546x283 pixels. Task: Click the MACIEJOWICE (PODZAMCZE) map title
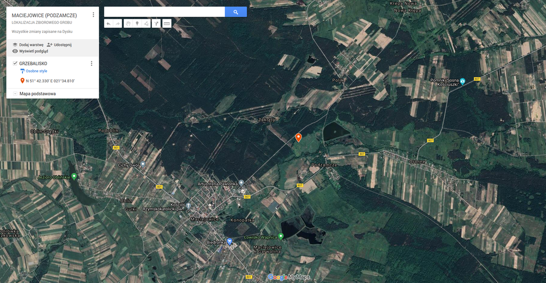(x=44, y=15)
